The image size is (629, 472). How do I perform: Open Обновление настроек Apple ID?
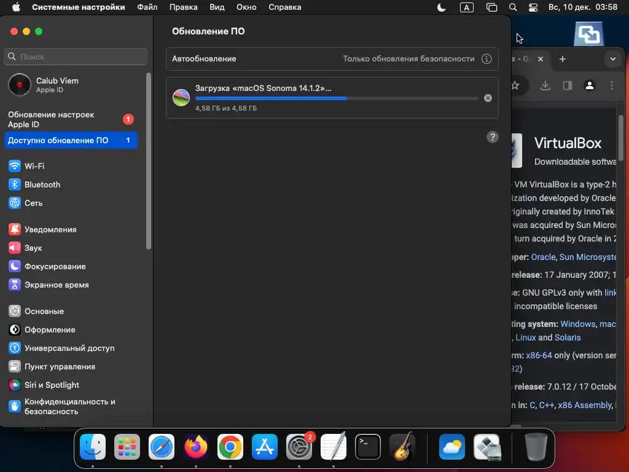click(x=71, y=119)
